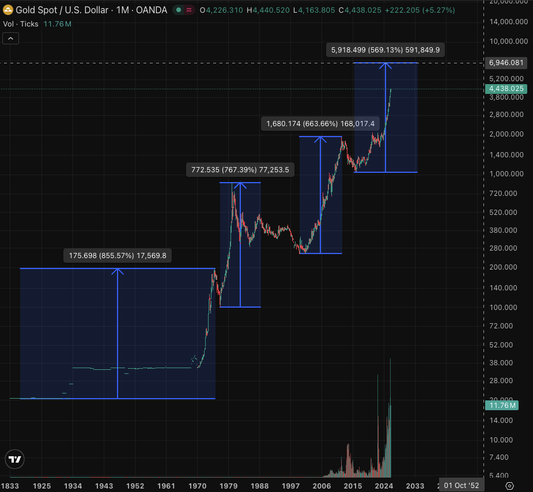Click the 4,438.025 current price label
533x492 pixels.
pyautogui.click(x=506, y=89)
